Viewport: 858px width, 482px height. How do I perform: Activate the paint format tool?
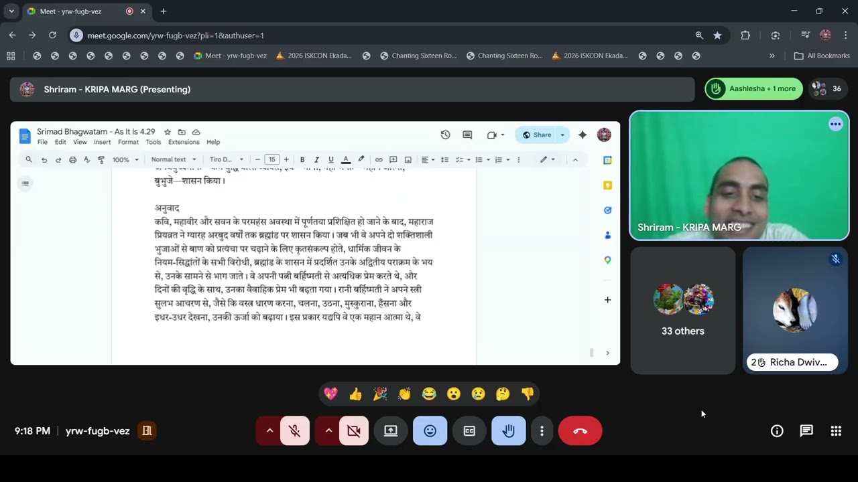pyautogui.click(x=101, y=160)
